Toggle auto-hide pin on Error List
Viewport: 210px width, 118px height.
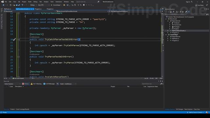(160, 81)
